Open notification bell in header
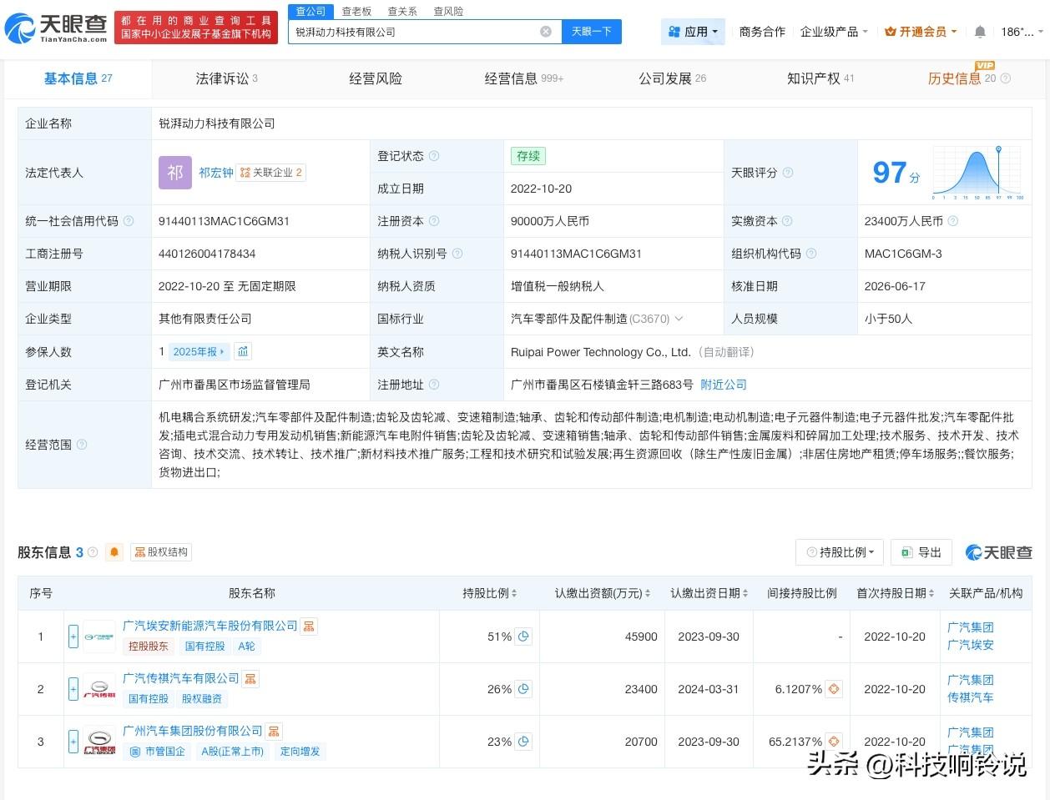The height and width of the screenshot is (800, 1050). pos(980,32)
